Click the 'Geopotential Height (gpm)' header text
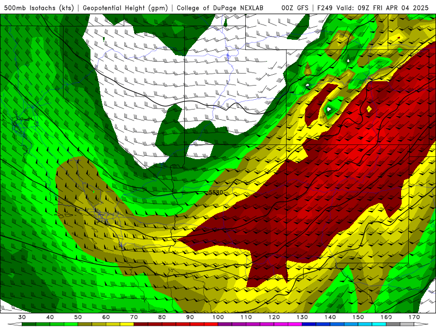 (x=125, y=8)
